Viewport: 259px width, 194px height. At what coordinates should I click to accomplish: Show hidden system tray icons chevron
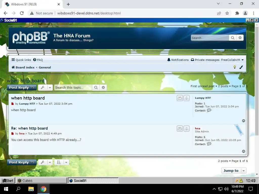click(214, 189)
